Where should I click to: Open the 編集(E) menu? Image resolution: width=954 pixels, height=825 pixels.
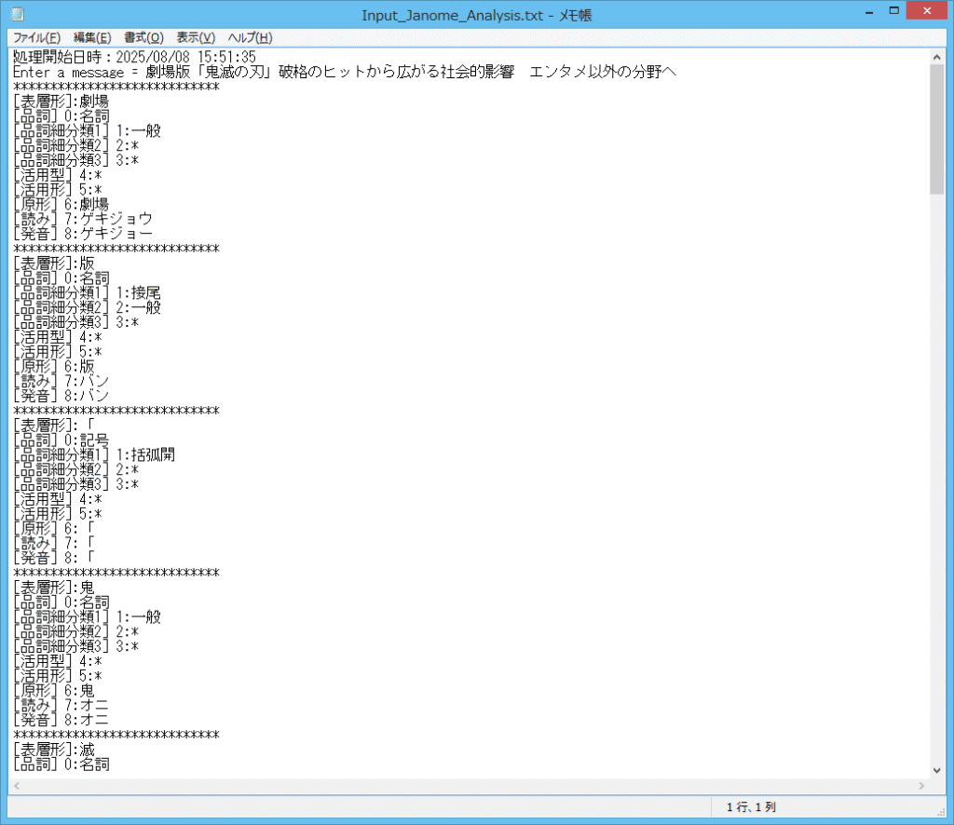[x=91, y=37]
